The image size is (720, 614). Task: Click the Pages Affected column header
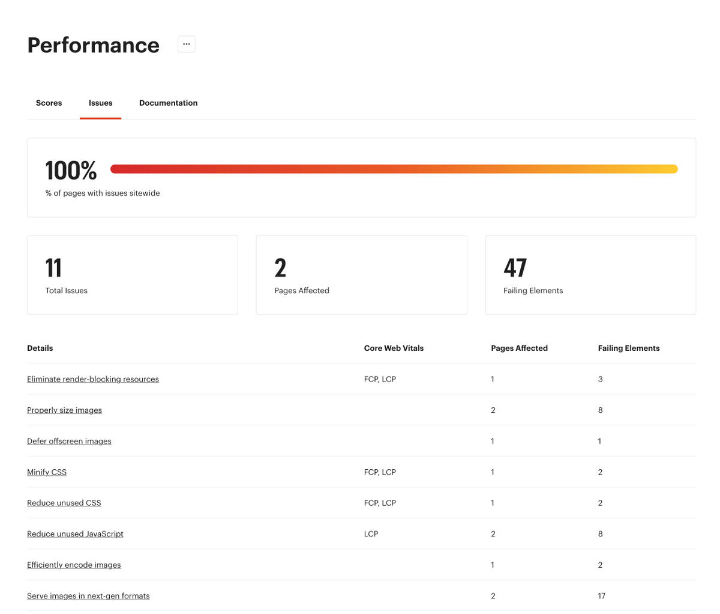pyautogui.click(x=519, y=348)
